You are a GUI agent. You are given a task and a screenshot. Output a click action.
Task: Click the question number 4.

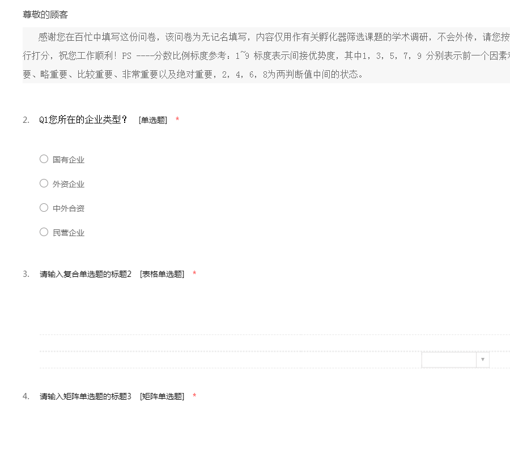(26, 396)
